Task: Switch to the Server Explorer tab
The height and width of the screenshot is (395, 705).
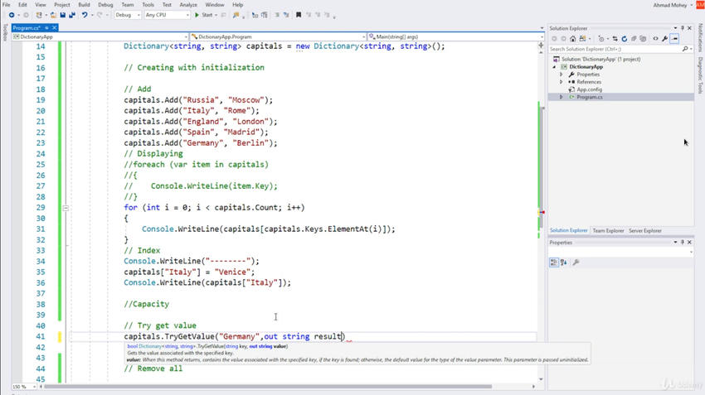Action: [x=644, y=231]
